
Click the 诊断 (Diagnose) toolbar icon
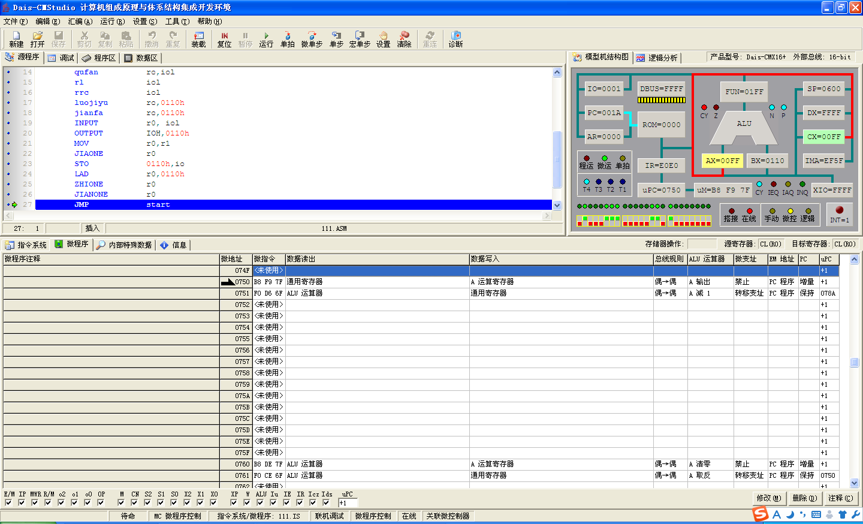pyautogui.click(x=455, y=40)
